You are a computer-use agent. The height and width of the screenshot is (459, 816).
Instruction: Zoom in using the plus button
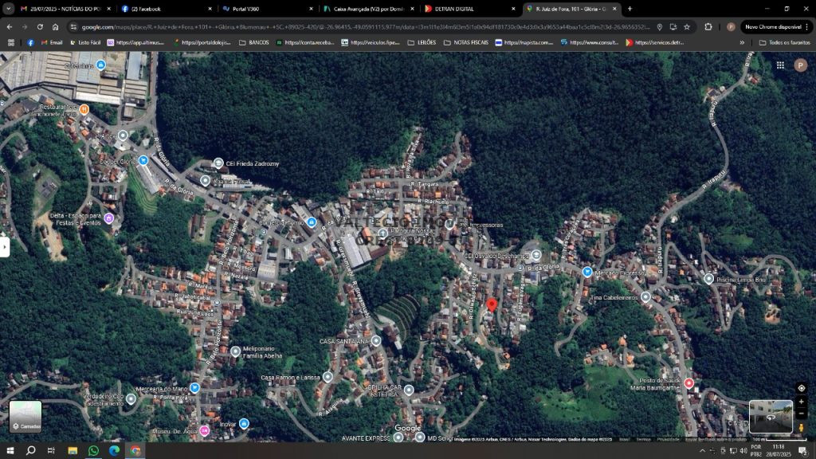(x=801, y=402)
